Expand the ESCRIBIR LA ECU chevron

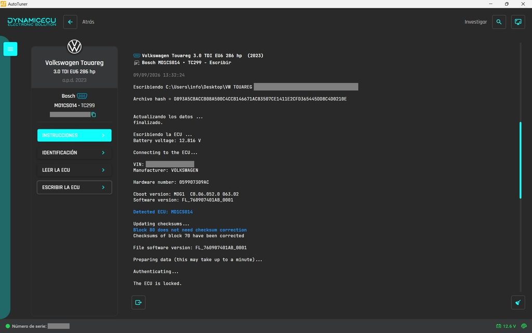tap(103, 187)
